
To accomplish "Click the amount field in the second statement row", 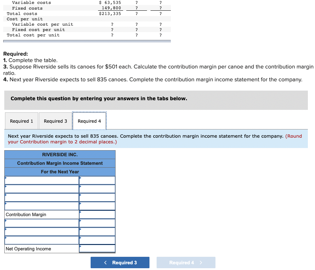I will pos(97,189).
